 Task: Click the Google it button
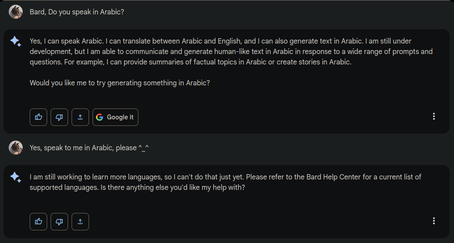coord(115,117)
